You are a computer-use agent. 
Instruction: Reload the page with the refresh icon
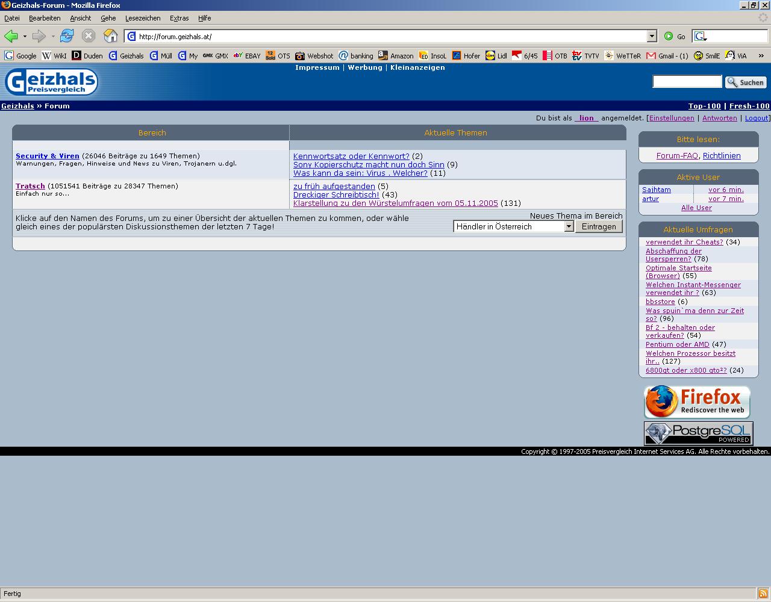click(x=67, y=36)
